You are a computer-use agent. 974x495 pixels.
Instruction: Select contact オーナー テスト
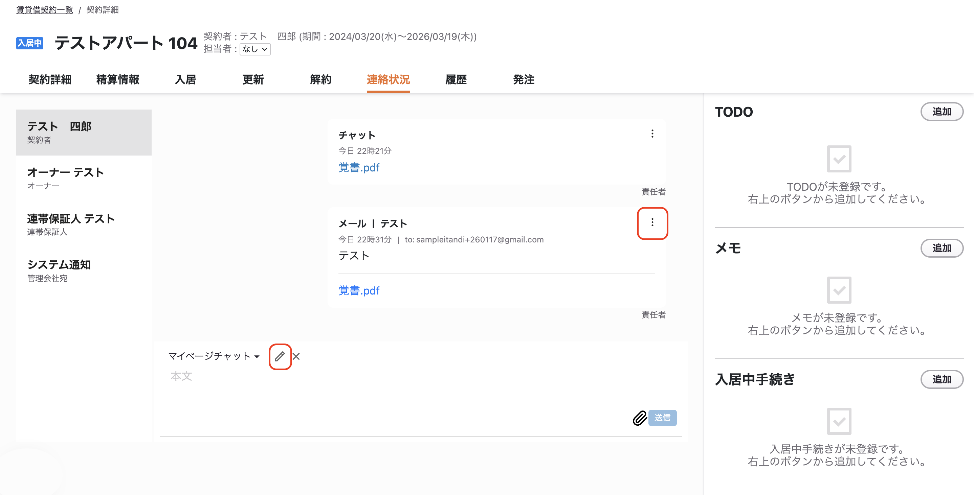click(x=84, y=179)
